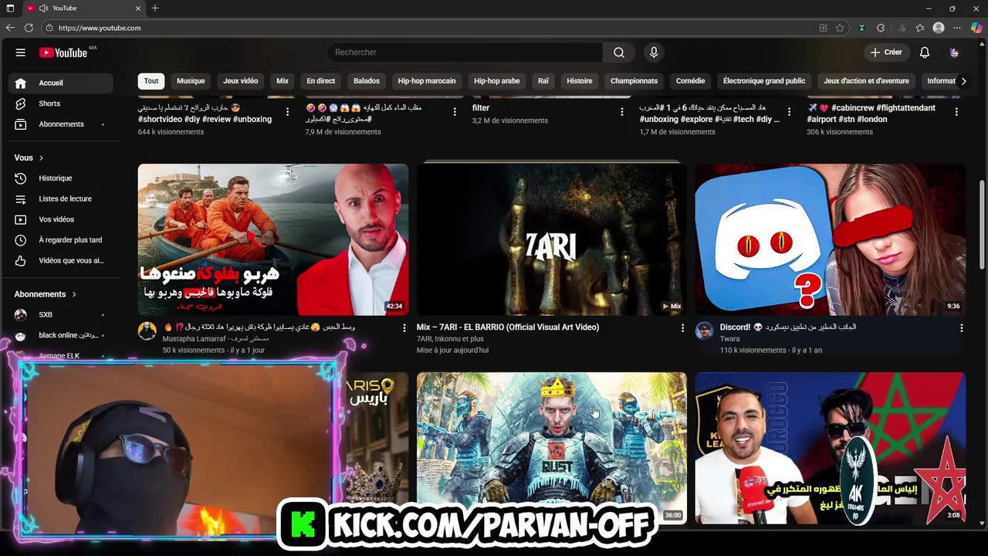Open the YouTube hamburger guide menu
988x556 pixels.
tap(21, 53)
